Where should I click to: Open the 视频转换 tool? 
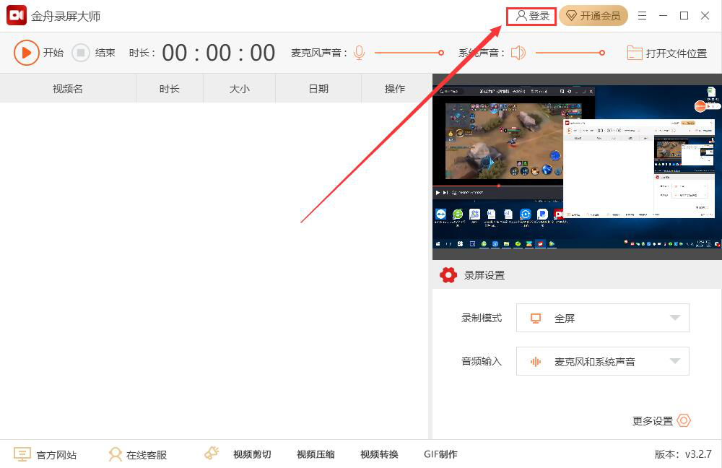click(x=379, y=454)
